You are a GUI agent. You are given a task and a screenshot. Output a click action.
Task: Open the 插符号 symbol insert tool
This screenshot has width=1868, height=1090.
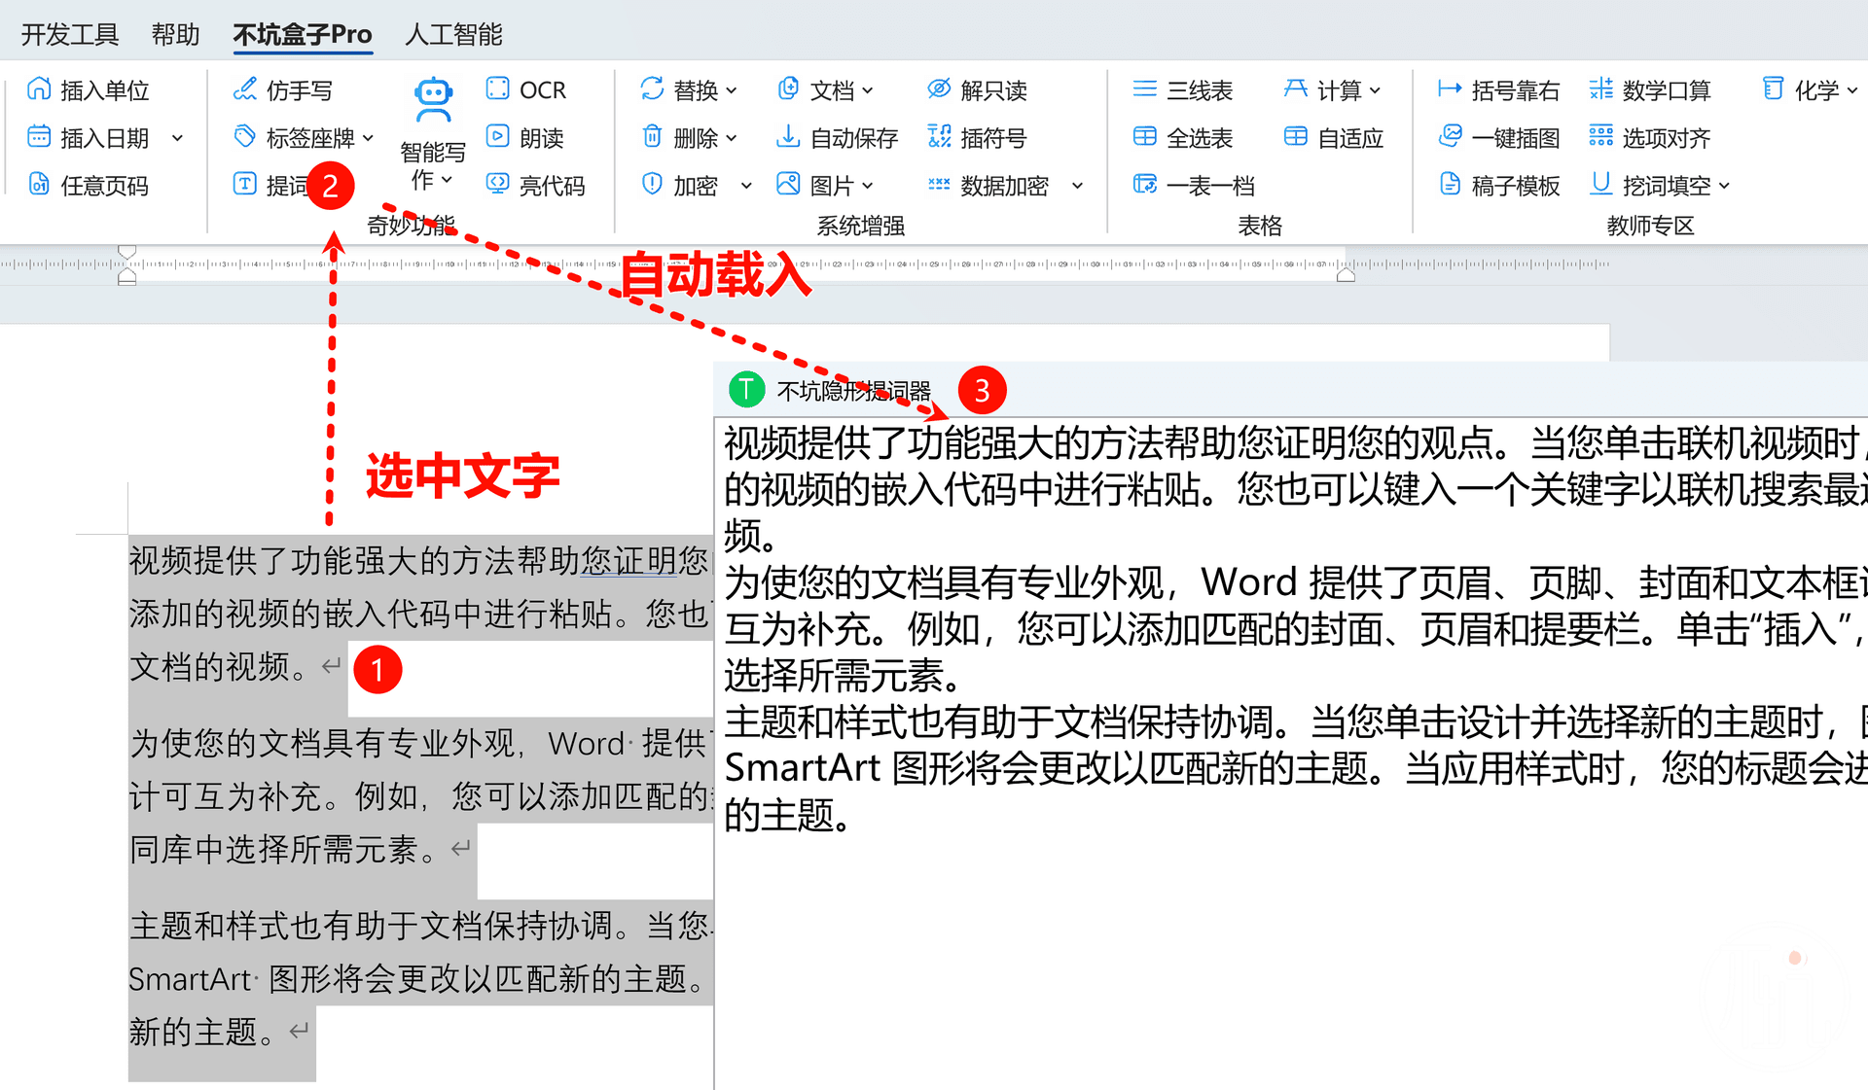(977, 137)
